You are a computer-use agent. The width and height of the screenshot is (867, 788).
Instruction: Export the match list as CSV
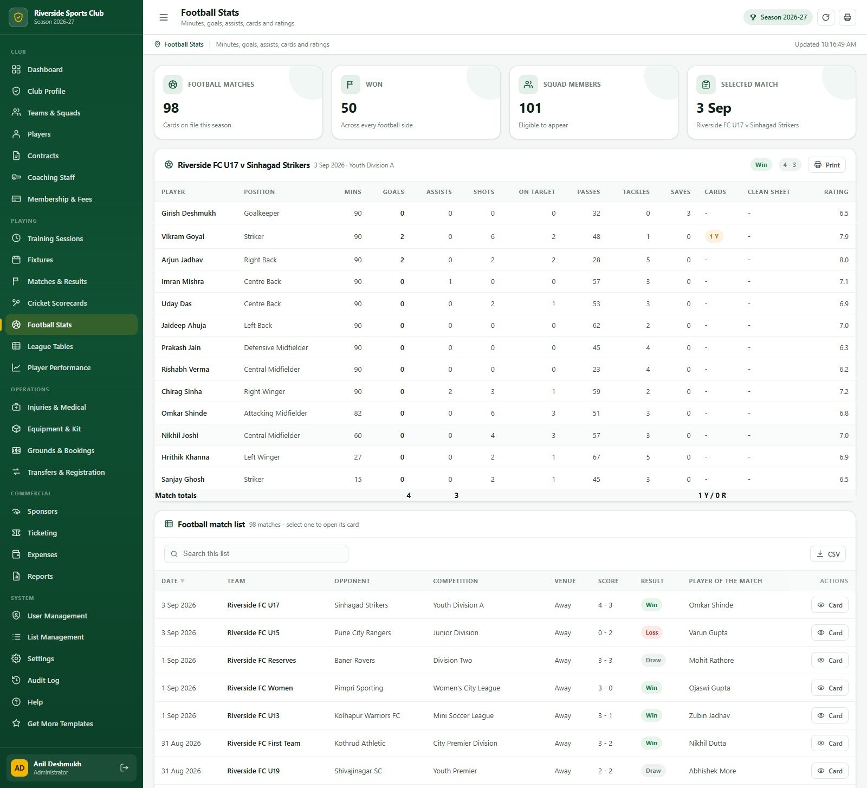coord(827,554)
